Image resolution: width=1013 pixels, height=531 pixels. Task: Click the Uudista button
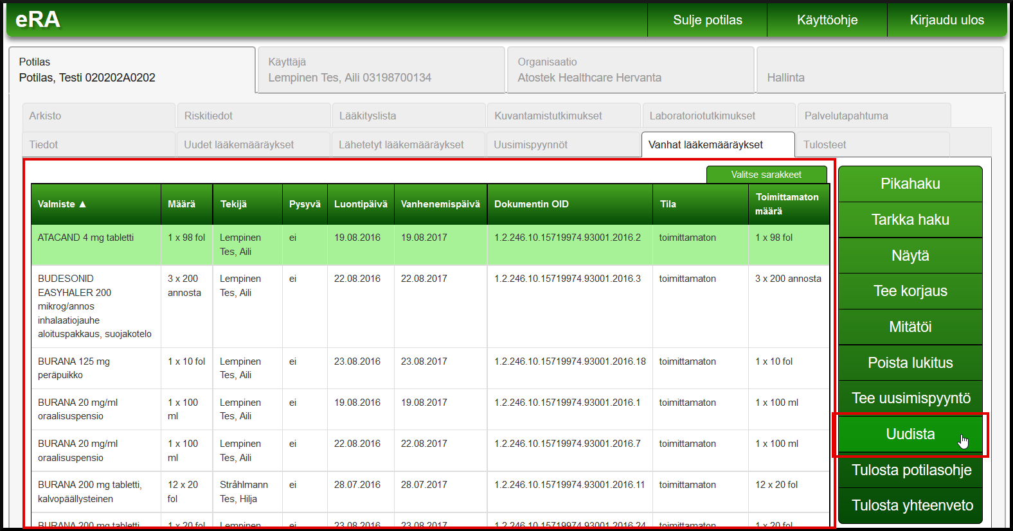(x=910, y=434)
